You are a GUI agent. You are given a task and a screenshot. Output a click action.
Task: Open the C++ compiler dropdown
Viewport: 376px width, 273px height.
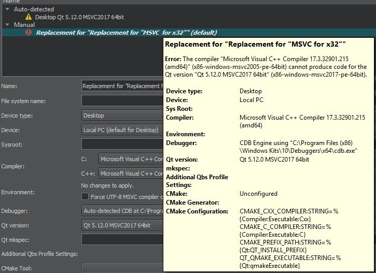(x=131, y=174)
